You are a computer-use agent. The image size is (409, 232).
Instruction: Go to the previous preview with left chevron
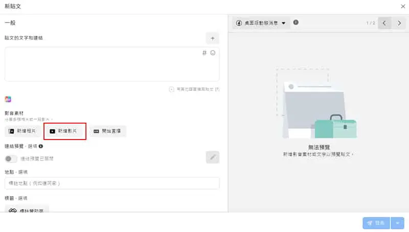tap(384, 23)
